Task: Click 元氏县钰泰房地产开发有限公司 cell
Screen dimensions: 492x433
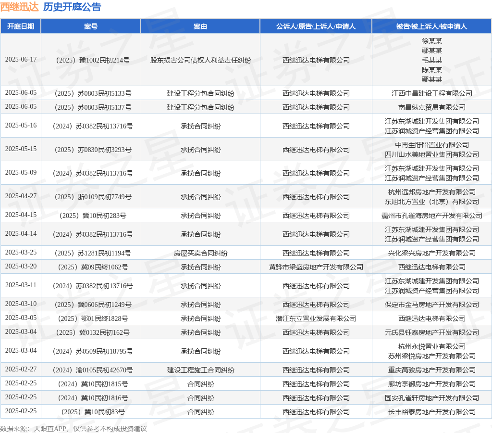Action: 432,332
